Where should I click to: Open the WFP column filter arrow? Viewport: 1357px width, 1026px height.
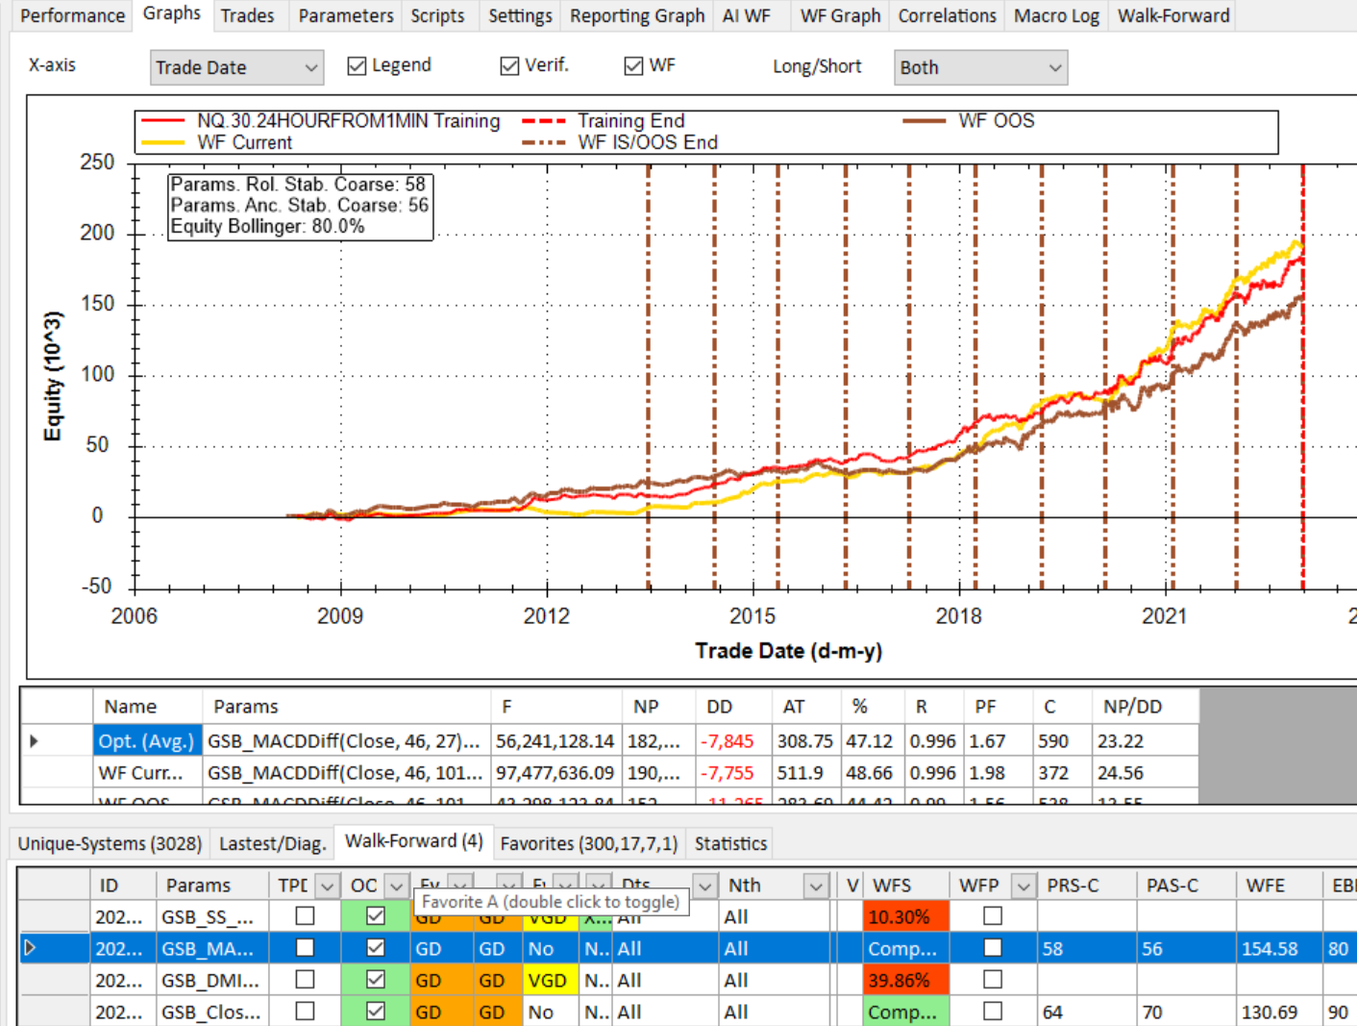pos(1024,886)
